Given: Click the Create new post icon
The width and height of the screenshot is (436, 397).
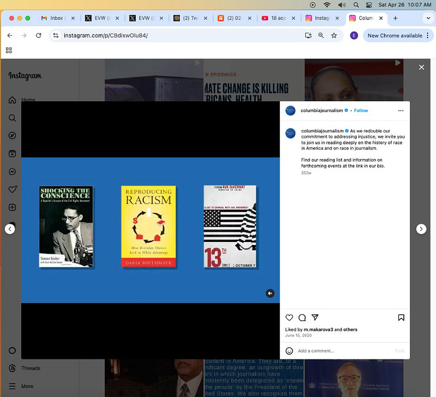Looking at the screenshot, I should (12, 208).
